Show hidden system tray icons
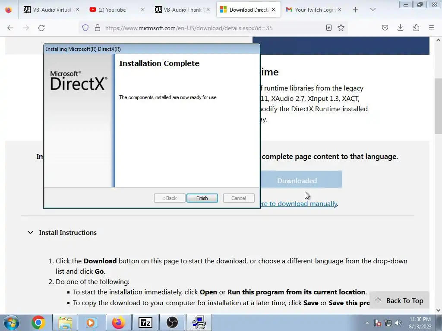The width and height of the screenshot is (442, 331). [367, 323]
